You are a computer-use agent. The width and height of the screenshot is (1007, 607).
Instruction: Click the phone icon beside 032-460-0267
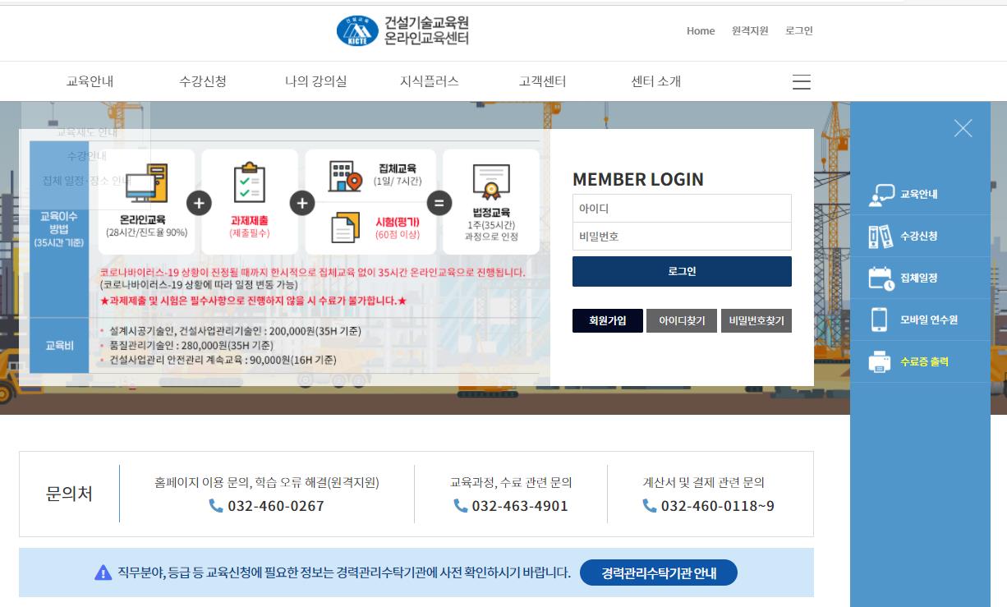point(216,506)
